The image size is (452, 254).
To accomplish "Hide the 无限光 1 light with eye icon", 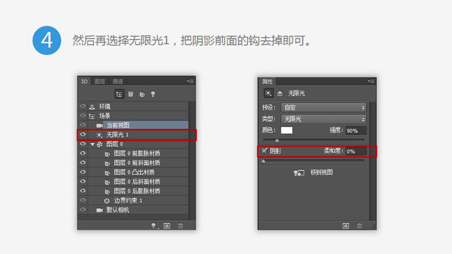I will point(83,134).
